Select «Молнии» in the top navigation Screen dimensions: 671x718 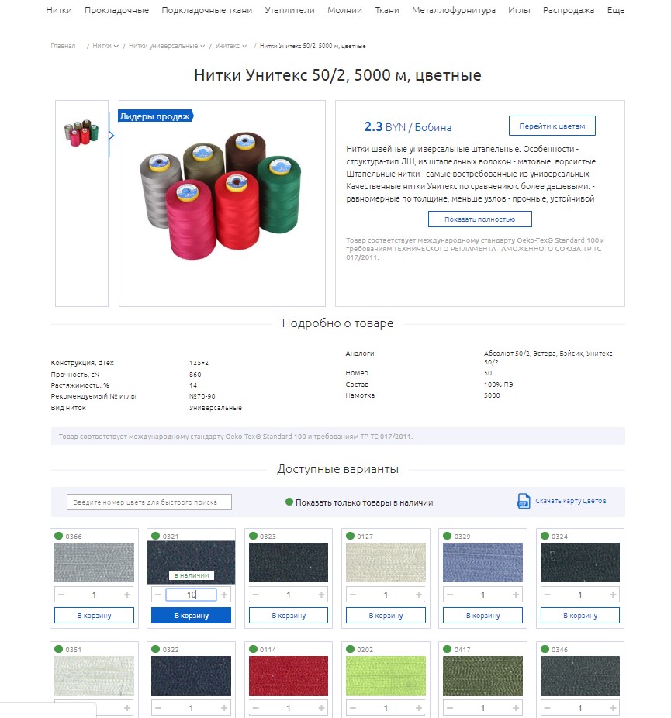[344, 11]
